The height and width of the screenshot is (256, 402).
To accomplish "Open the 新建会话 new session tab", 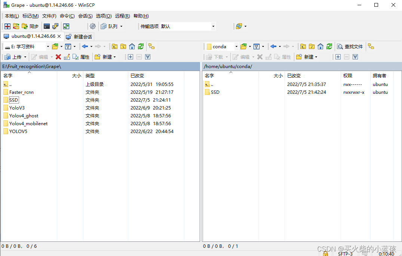I will [79, 37].
